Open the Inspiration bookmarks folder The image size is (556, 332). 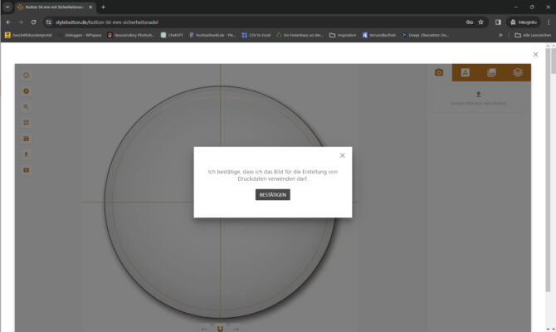pos(343,35)
